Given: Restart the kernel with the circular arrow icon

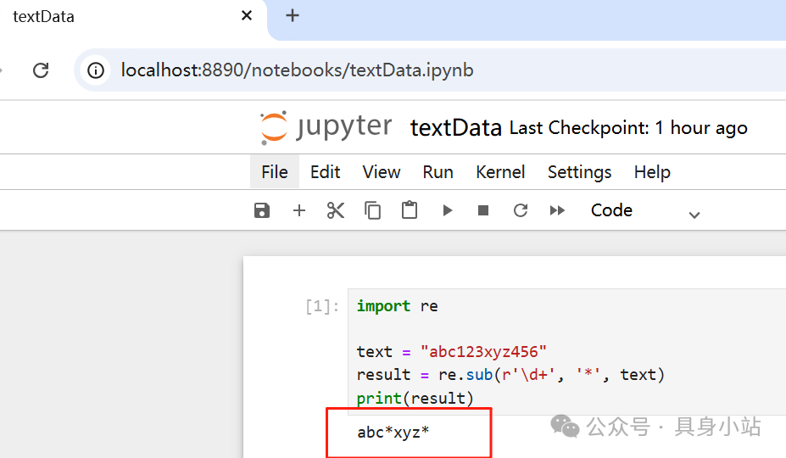Looking at the screenshot, I should point(521,210).
